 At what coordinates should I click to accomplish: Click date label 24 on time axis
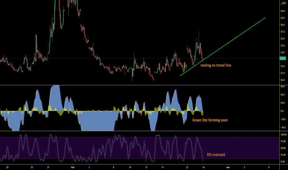coord(204,168)
